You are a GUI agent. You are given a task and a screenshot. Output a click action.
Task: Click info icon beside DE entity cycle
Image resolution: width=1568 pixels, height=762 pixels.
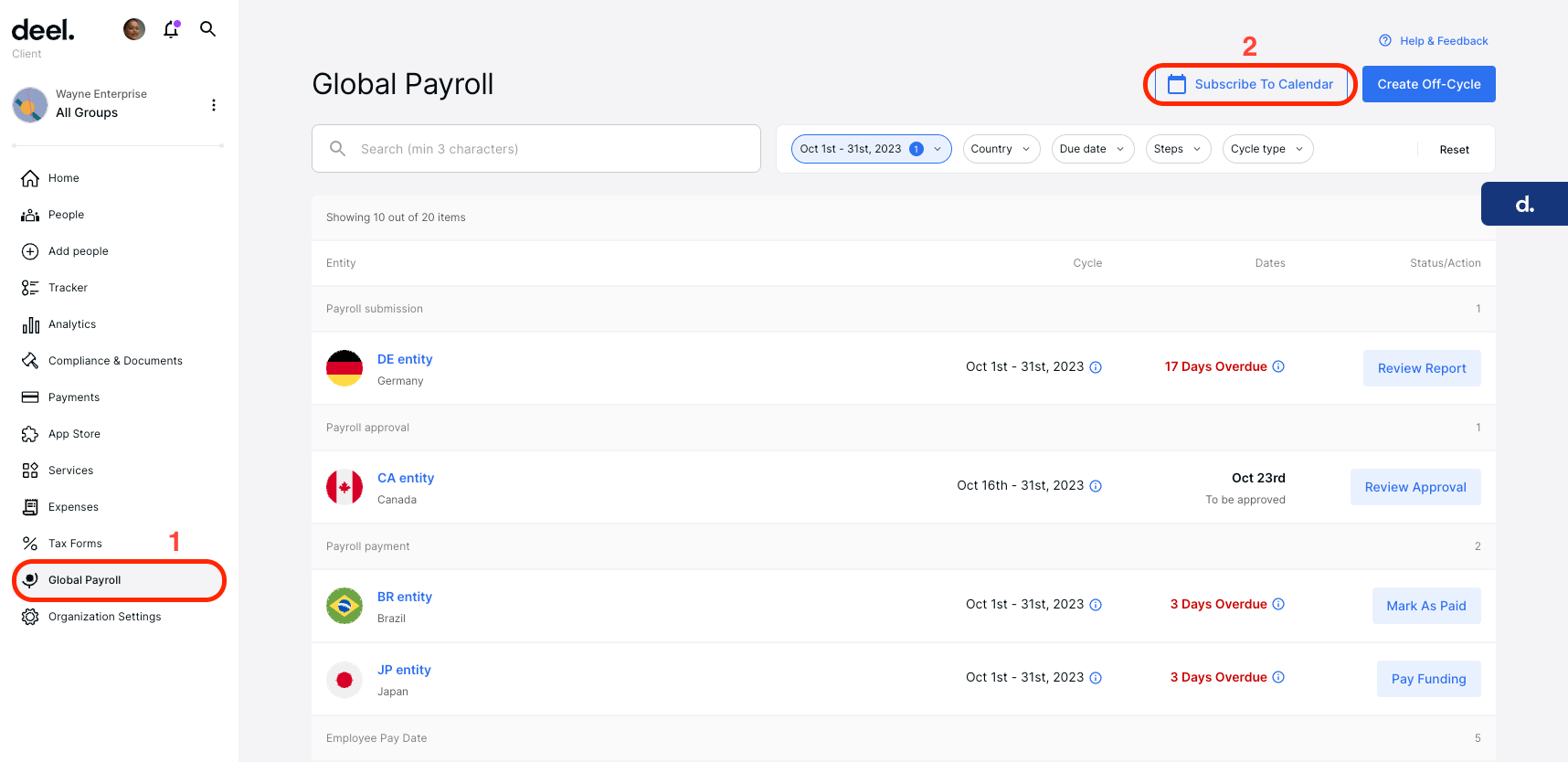coord(1096,367)
